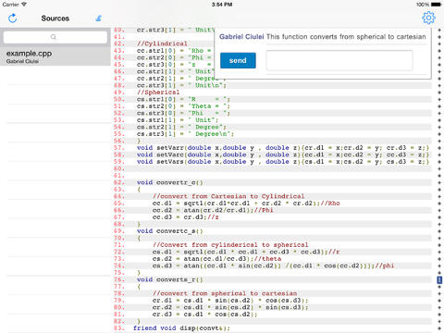Tap the plus icon on line 72

[x=439, y=252]
